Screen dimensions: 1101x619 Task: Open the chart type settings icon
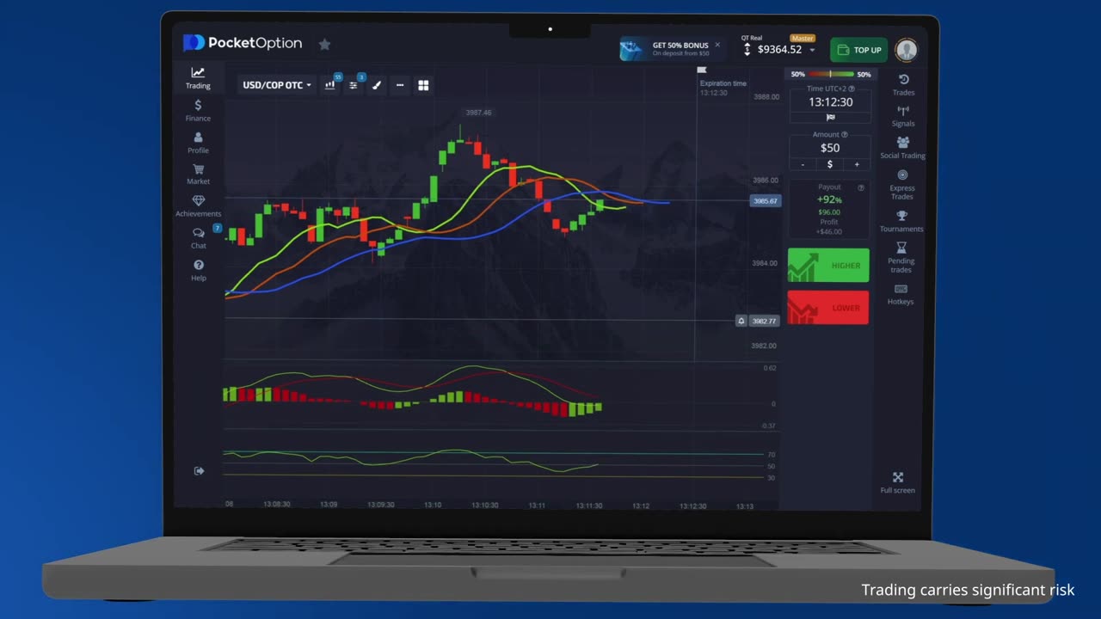pyautogui.click(x=329, y=85)
